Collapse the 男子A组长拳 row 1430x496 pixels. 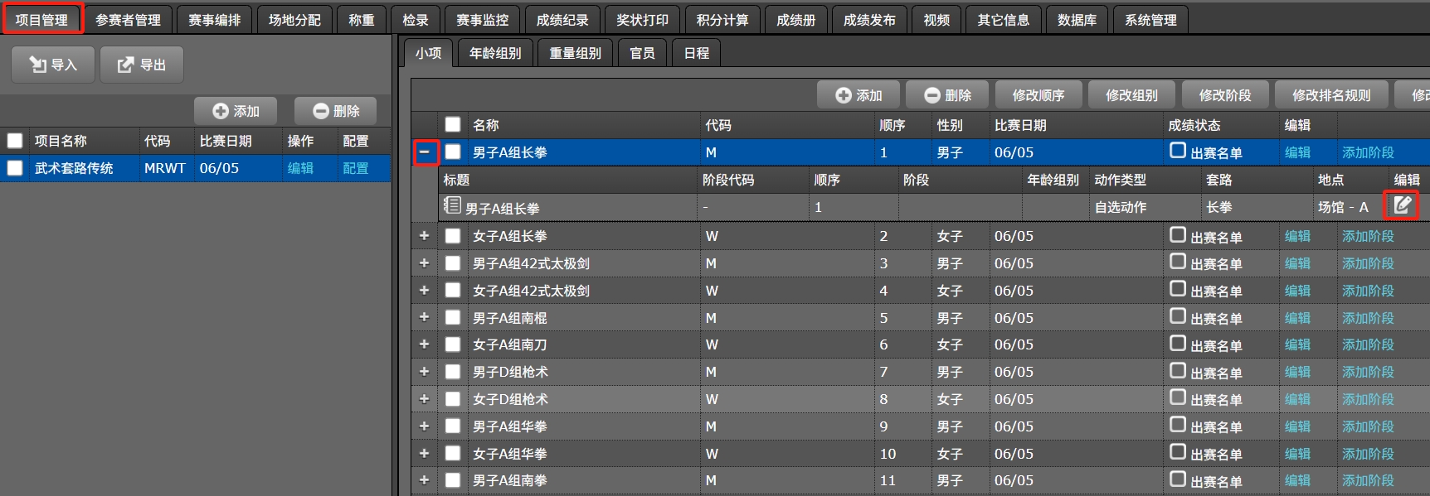[424, 152]
